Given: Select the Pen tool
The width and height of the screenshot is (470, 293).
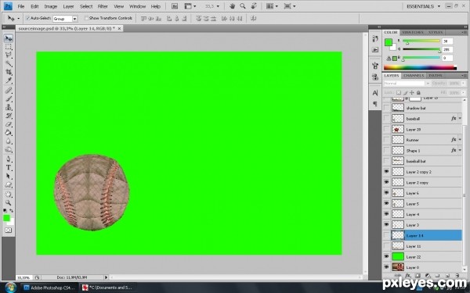Looking at the screenshot, I should 9,159.
